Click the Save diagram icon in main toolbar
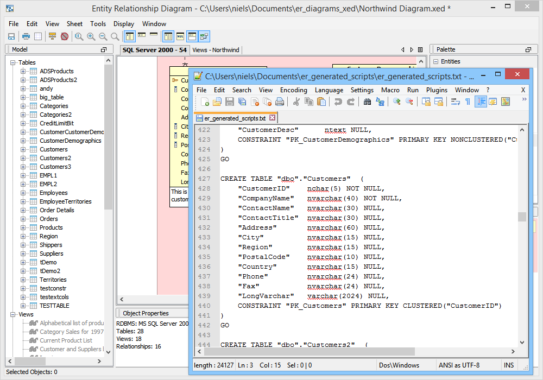The width and height of the screenshot is (543, 380). point(11,36)
